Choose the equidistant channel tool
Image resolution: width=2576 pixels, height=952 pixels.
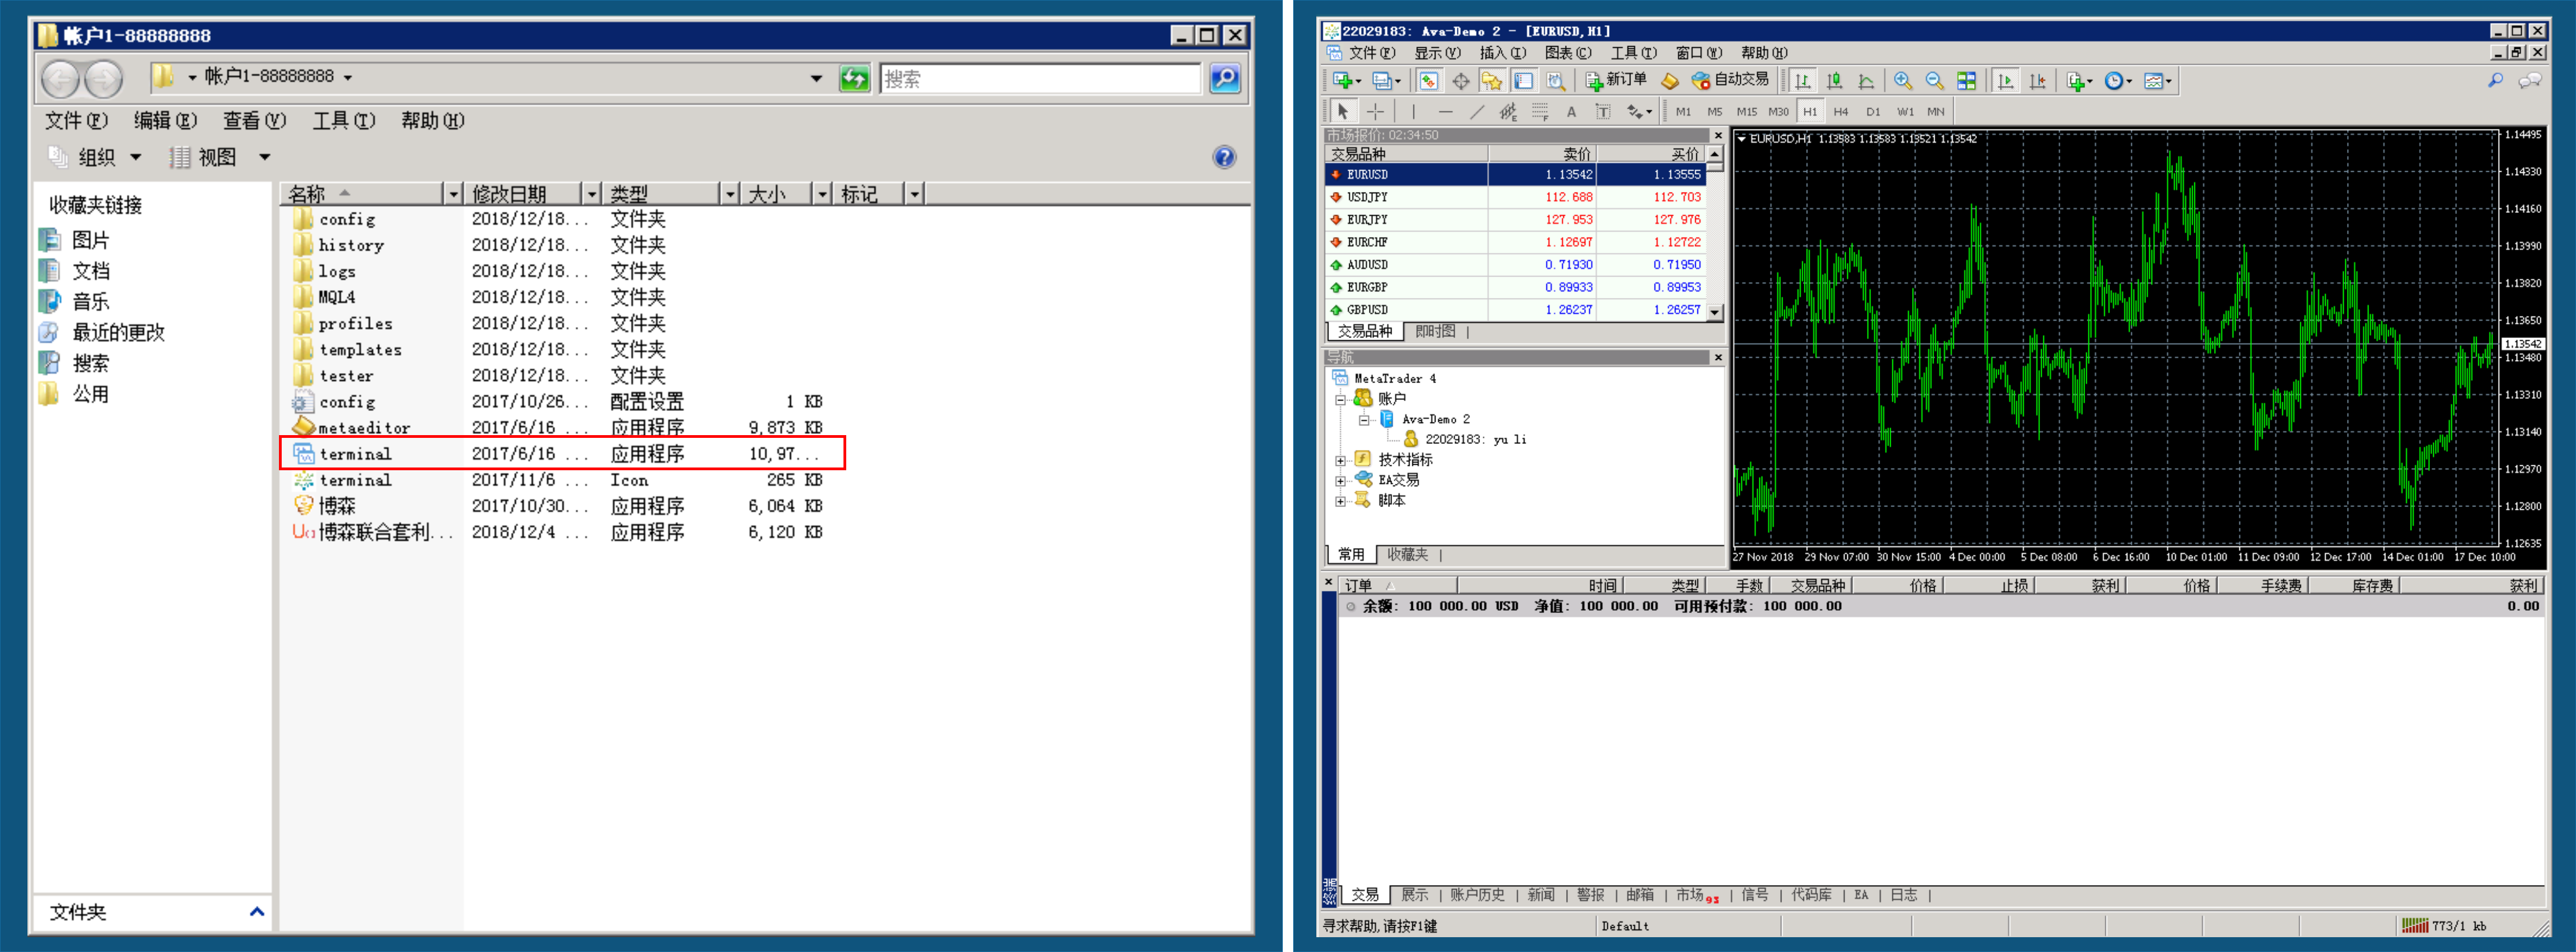click(1508, 112)
